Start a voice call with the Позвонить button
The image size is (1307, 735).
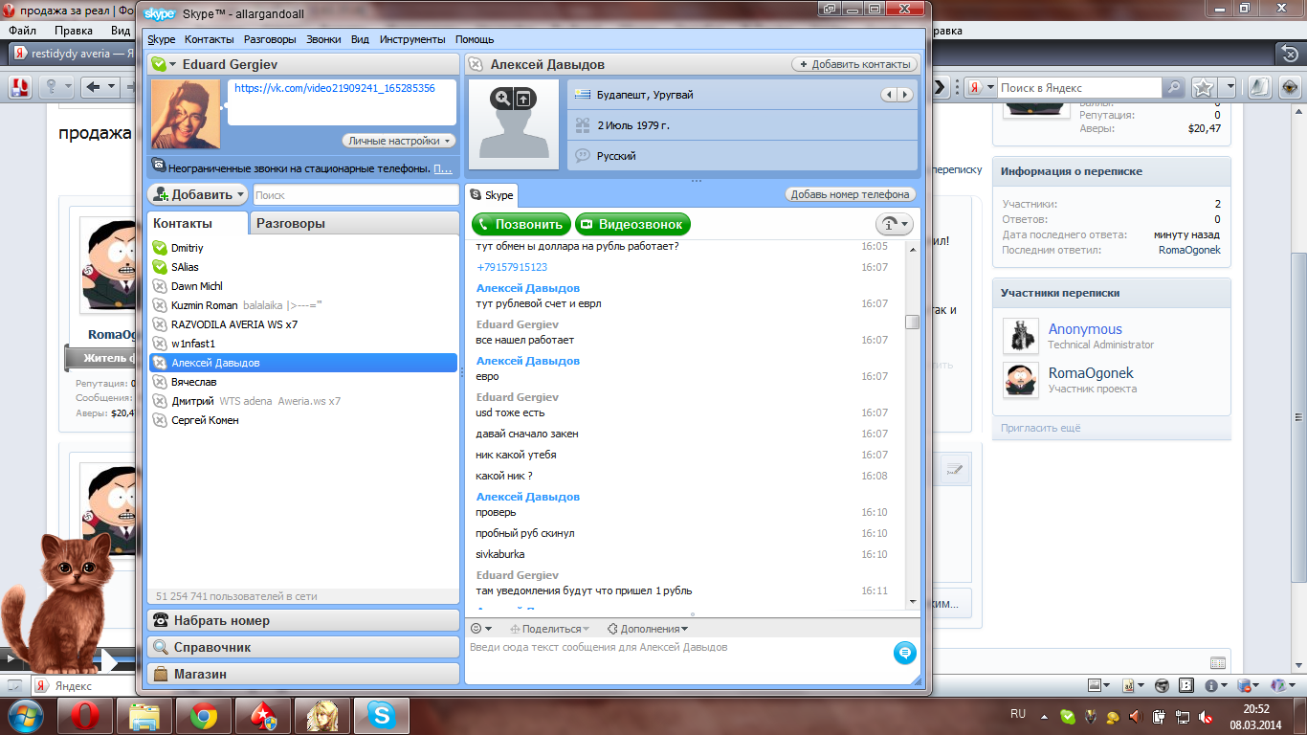tap(521, 224)
